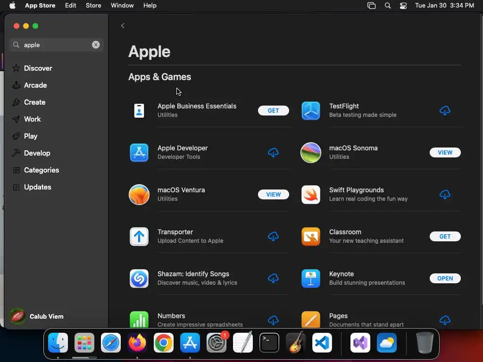Launch Google Chrome from the Dock
This screenshot has height=362, width=483.
[164, 343]
